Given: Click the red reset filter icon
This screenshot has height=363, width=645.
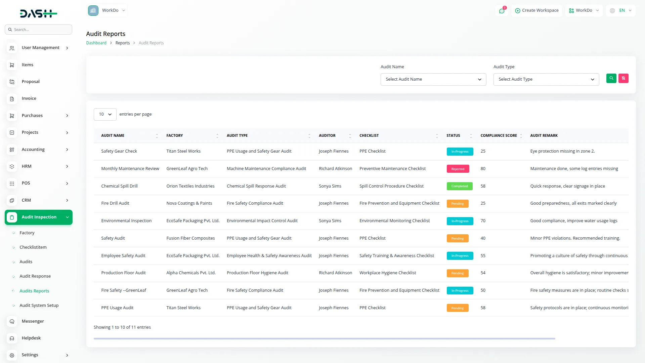Looking at the screenshot, I should [623, 78].
